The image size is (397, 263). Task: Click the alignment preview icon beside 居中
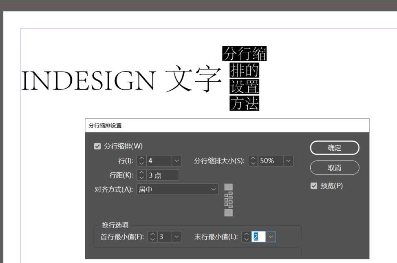coord(229,200)
